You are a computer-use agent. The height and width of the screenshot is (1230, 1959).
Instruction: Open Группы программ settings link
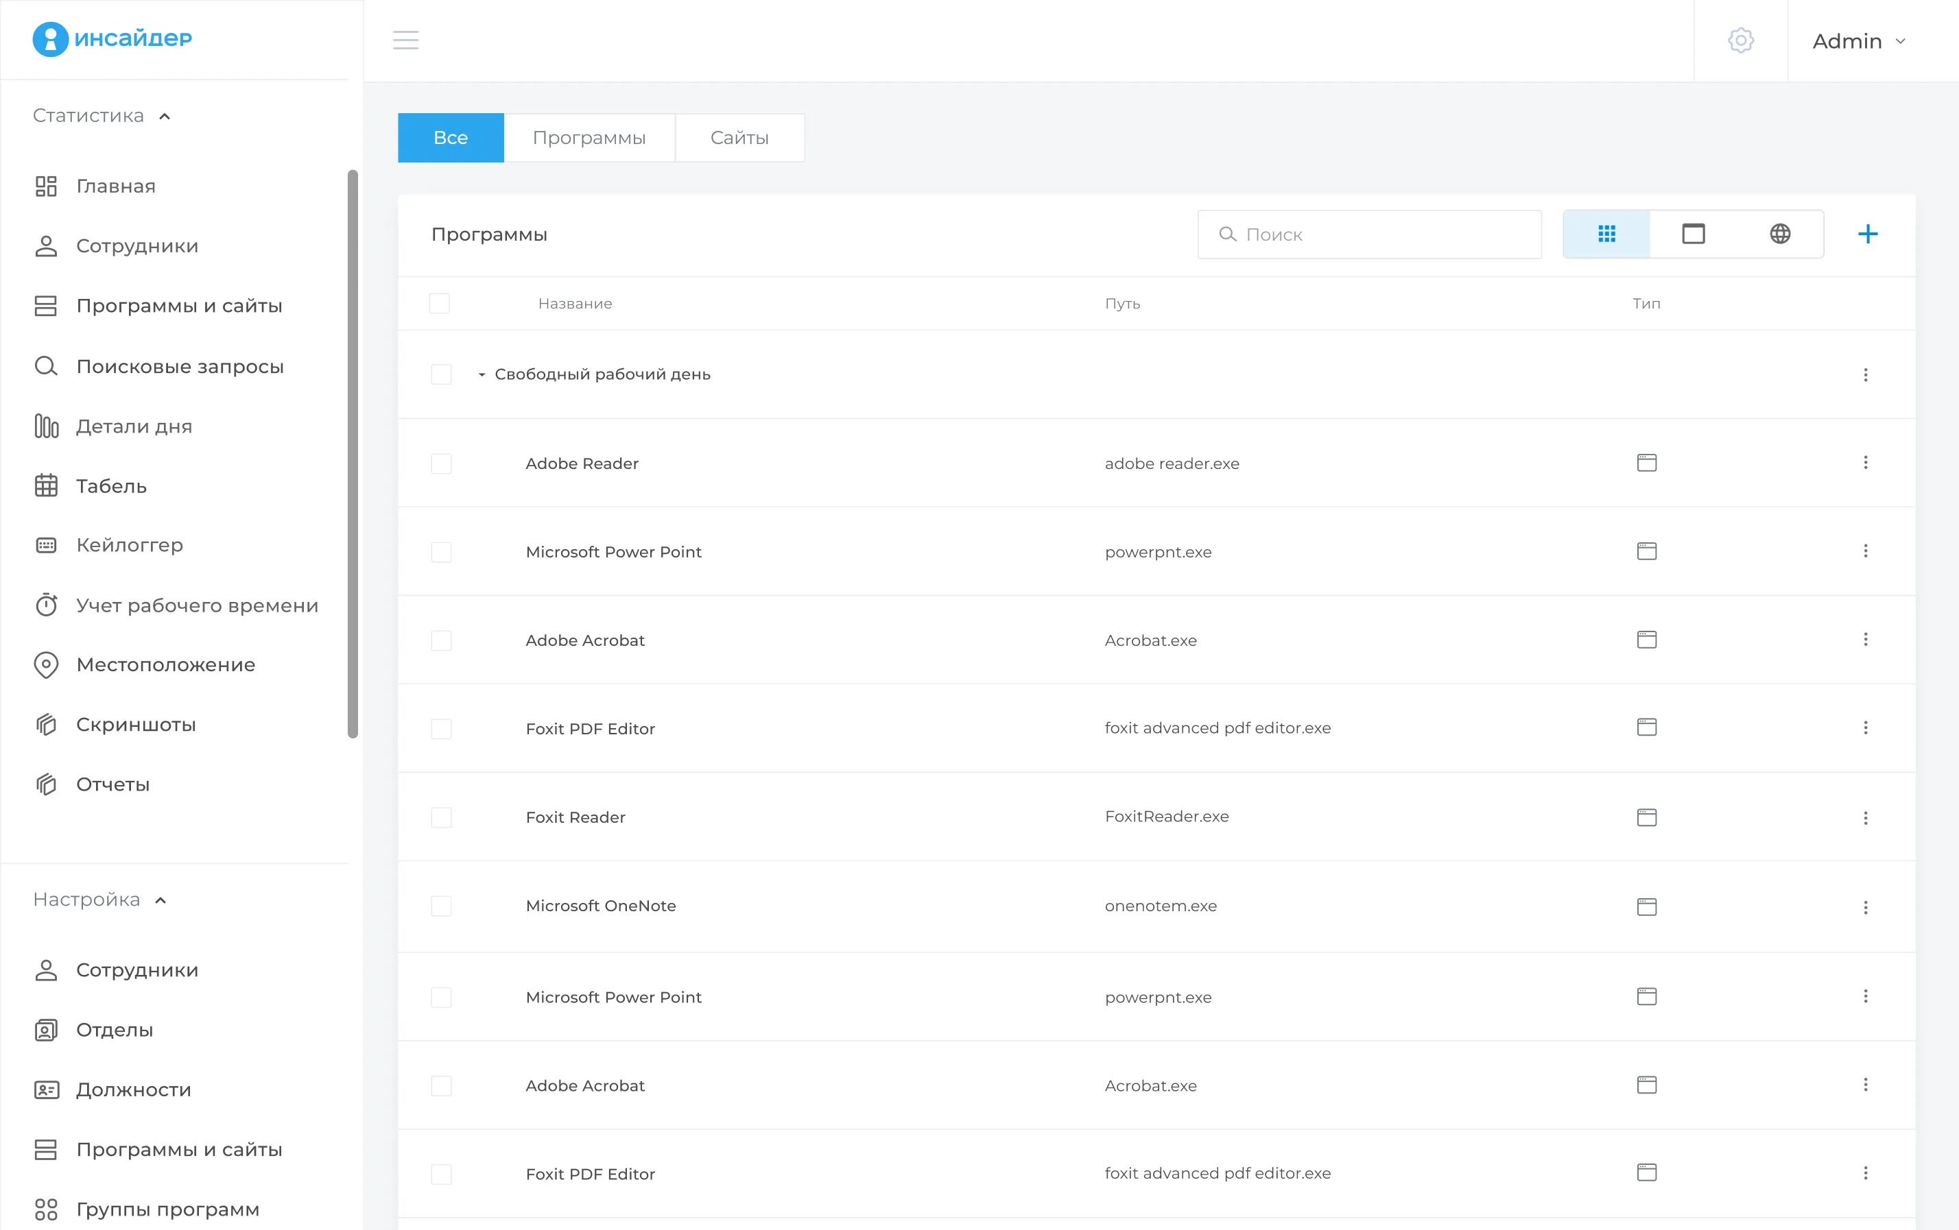167,1209
